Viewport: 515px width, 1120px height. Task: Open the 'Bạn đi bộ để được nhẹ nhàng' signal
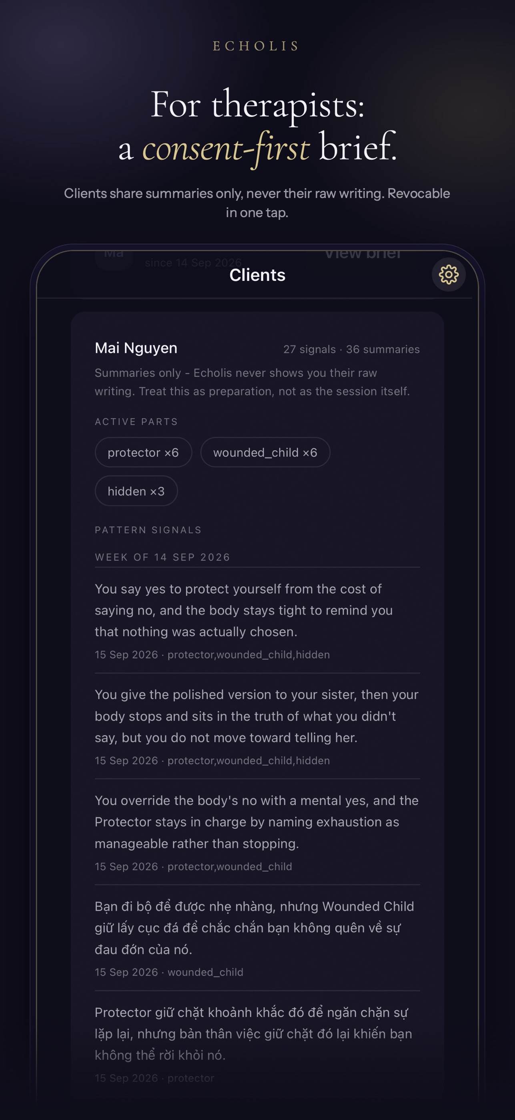(x=258, y=938)
